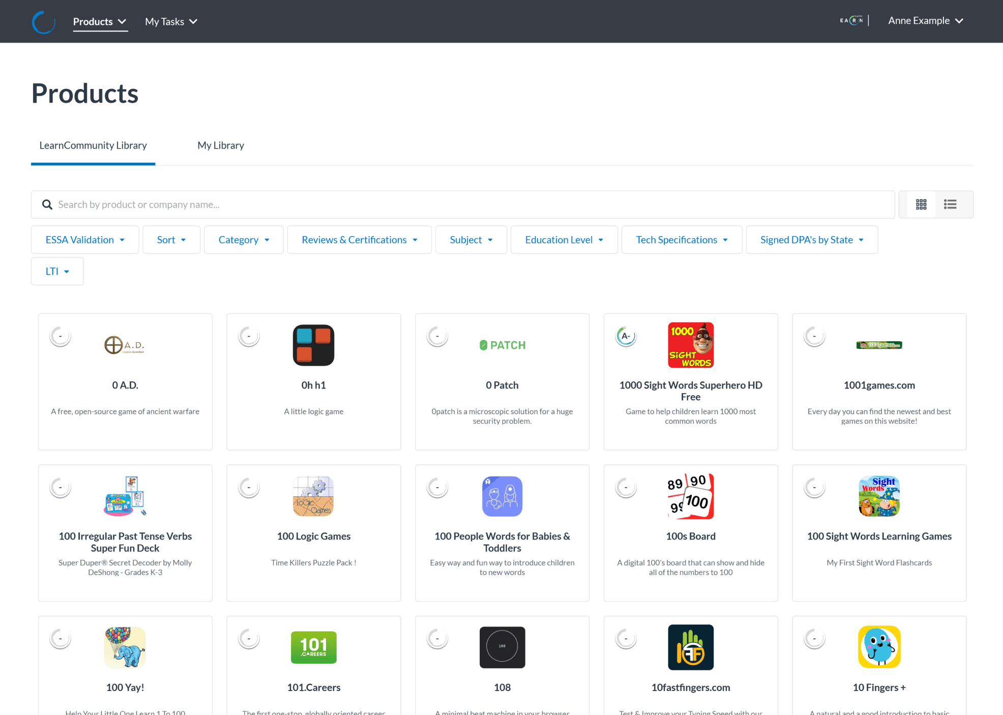The height and width of the screenshot is (715, 1003).
Task: Switch to grid view icon
Action: point(921,204)
